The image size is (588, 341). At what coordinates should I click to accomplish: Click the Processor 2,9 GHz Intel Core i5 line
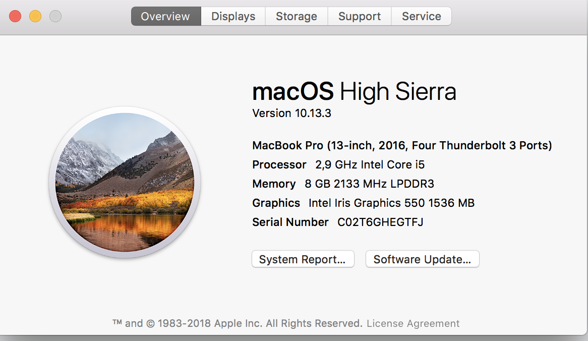tap(338, 164)
